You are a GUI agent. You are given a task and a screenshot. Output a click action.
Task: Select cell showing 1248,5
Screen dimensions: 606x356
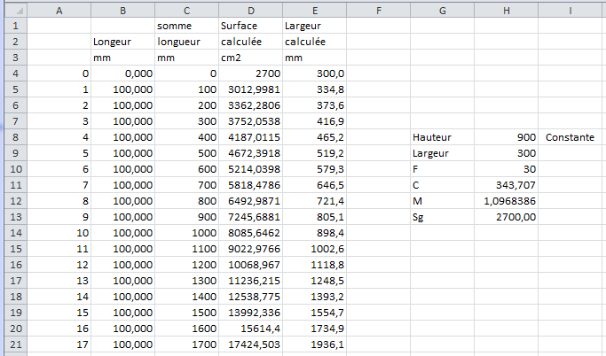pyautogui.click(x=315, y=281)
